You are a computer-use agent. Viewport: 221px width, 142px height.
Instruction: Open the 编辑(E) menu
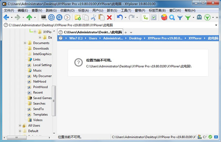point(23,11)
